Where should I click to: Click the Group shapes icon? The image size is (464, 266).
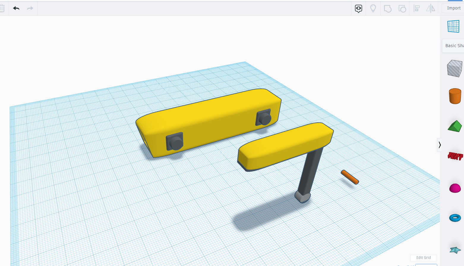(x=388, y=9)
